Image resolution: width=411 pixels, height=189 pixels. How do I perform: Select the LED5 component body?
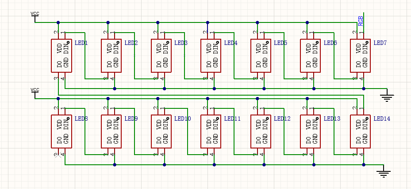tap(261, 56)
